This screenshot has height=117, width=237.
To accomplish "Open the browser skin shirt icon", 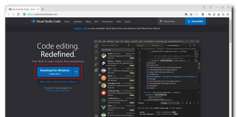I will coord(210,7).
